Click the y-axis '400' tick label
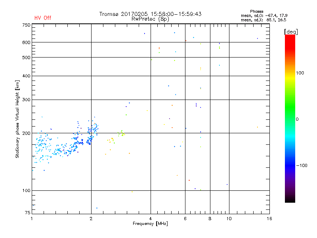The height and width of the screenshot is (238, 317). point(26,76)
